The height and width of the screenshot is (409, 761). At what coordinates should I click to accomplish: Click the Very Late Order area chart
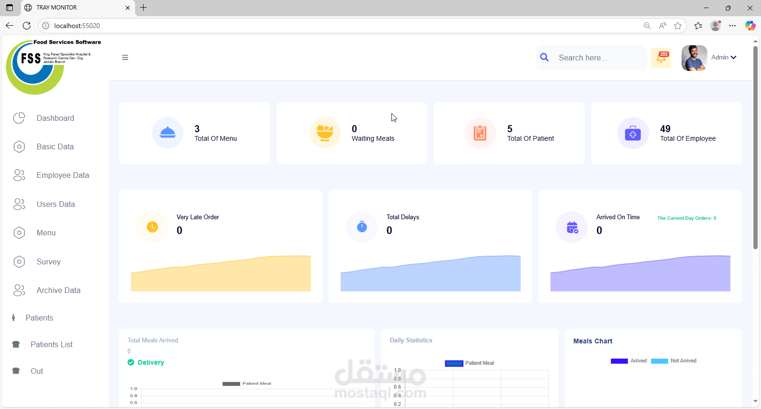(x=221, y=273)
